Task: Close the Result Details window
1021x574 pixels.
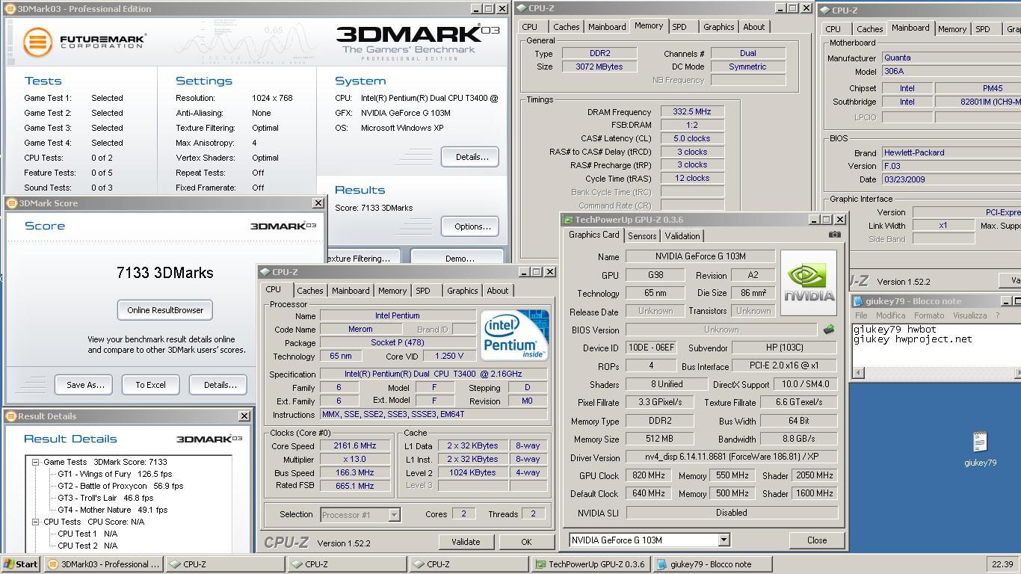Action: [x=244, y=416]
